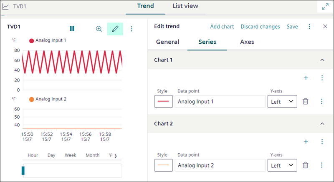Toggle the pencil edit mode icon
Image resolution: width=334 pixels, height=182 pixels.
point(115,29)
